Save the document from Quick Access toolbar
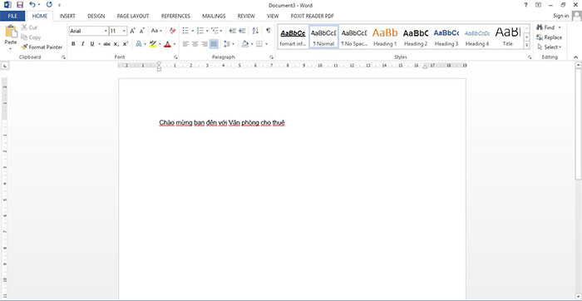 pos(20,5)
